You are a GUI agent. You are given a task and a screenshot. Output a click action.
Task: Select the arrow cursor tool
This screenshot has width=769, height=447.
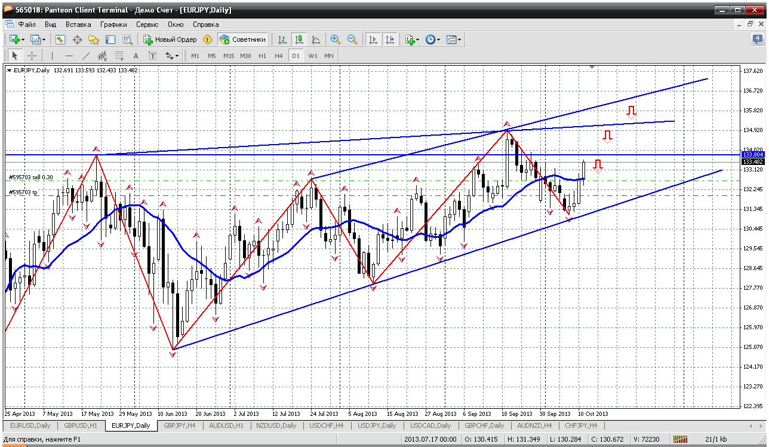pos(16,56)
